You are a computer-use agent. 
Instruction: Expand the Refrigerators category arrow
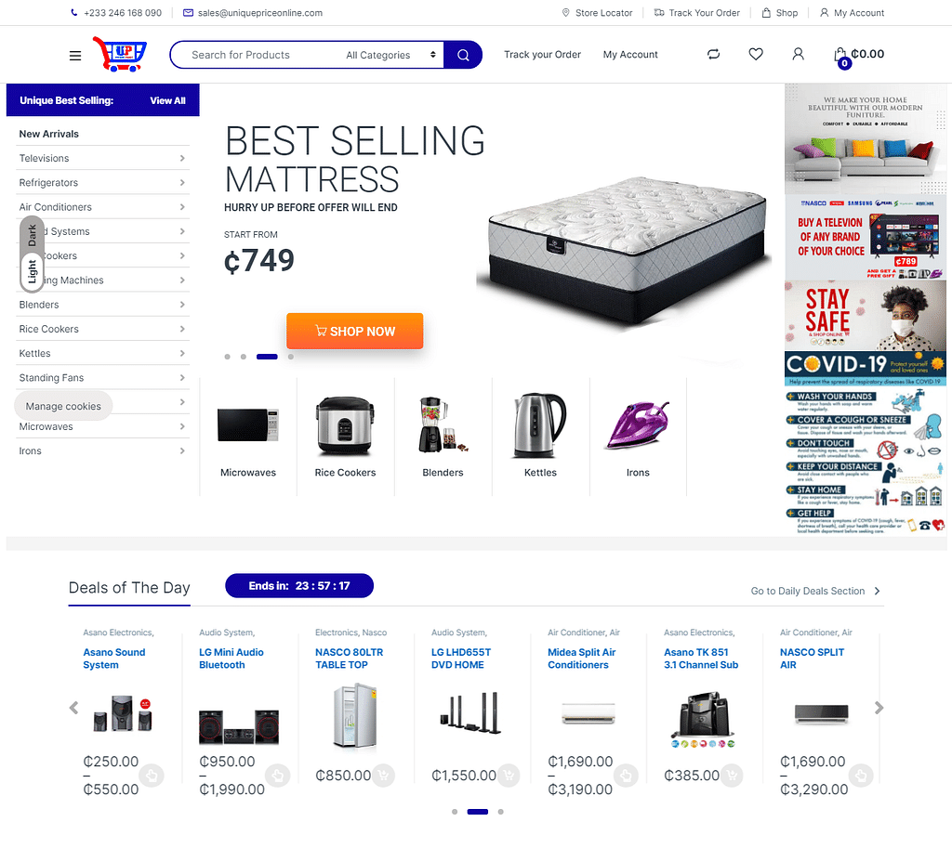click(182, 183)
